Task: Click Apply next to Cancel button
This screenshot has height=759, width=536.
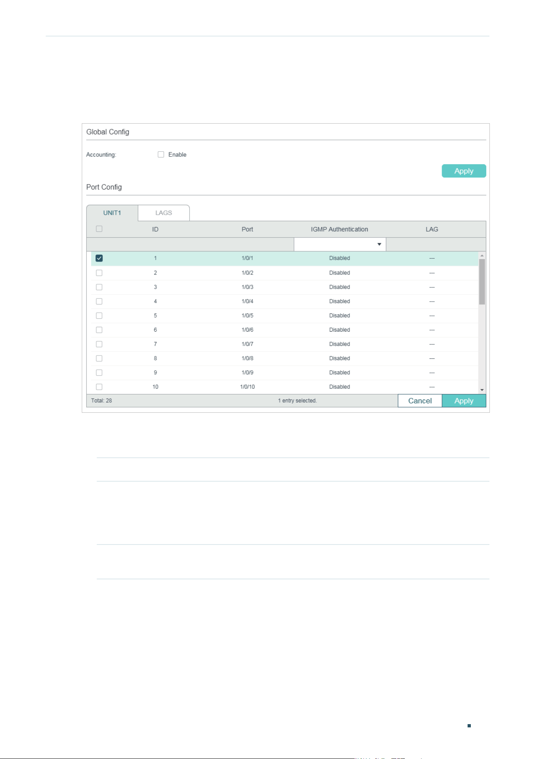Action: (x=464, y=401)
